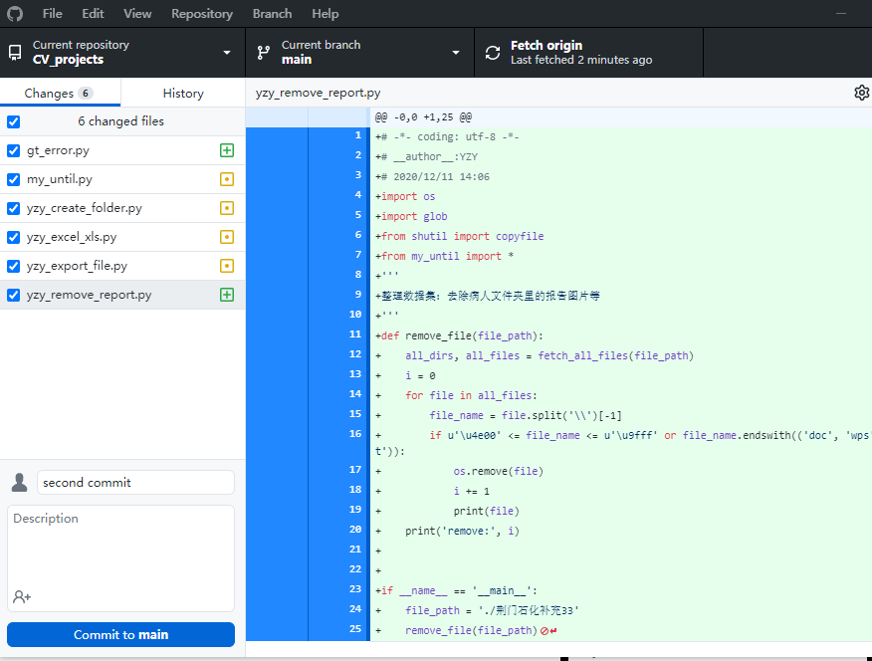Uncheck the 6 changed files checkbox
The image size is (872, 661).
tap(11, 121)
